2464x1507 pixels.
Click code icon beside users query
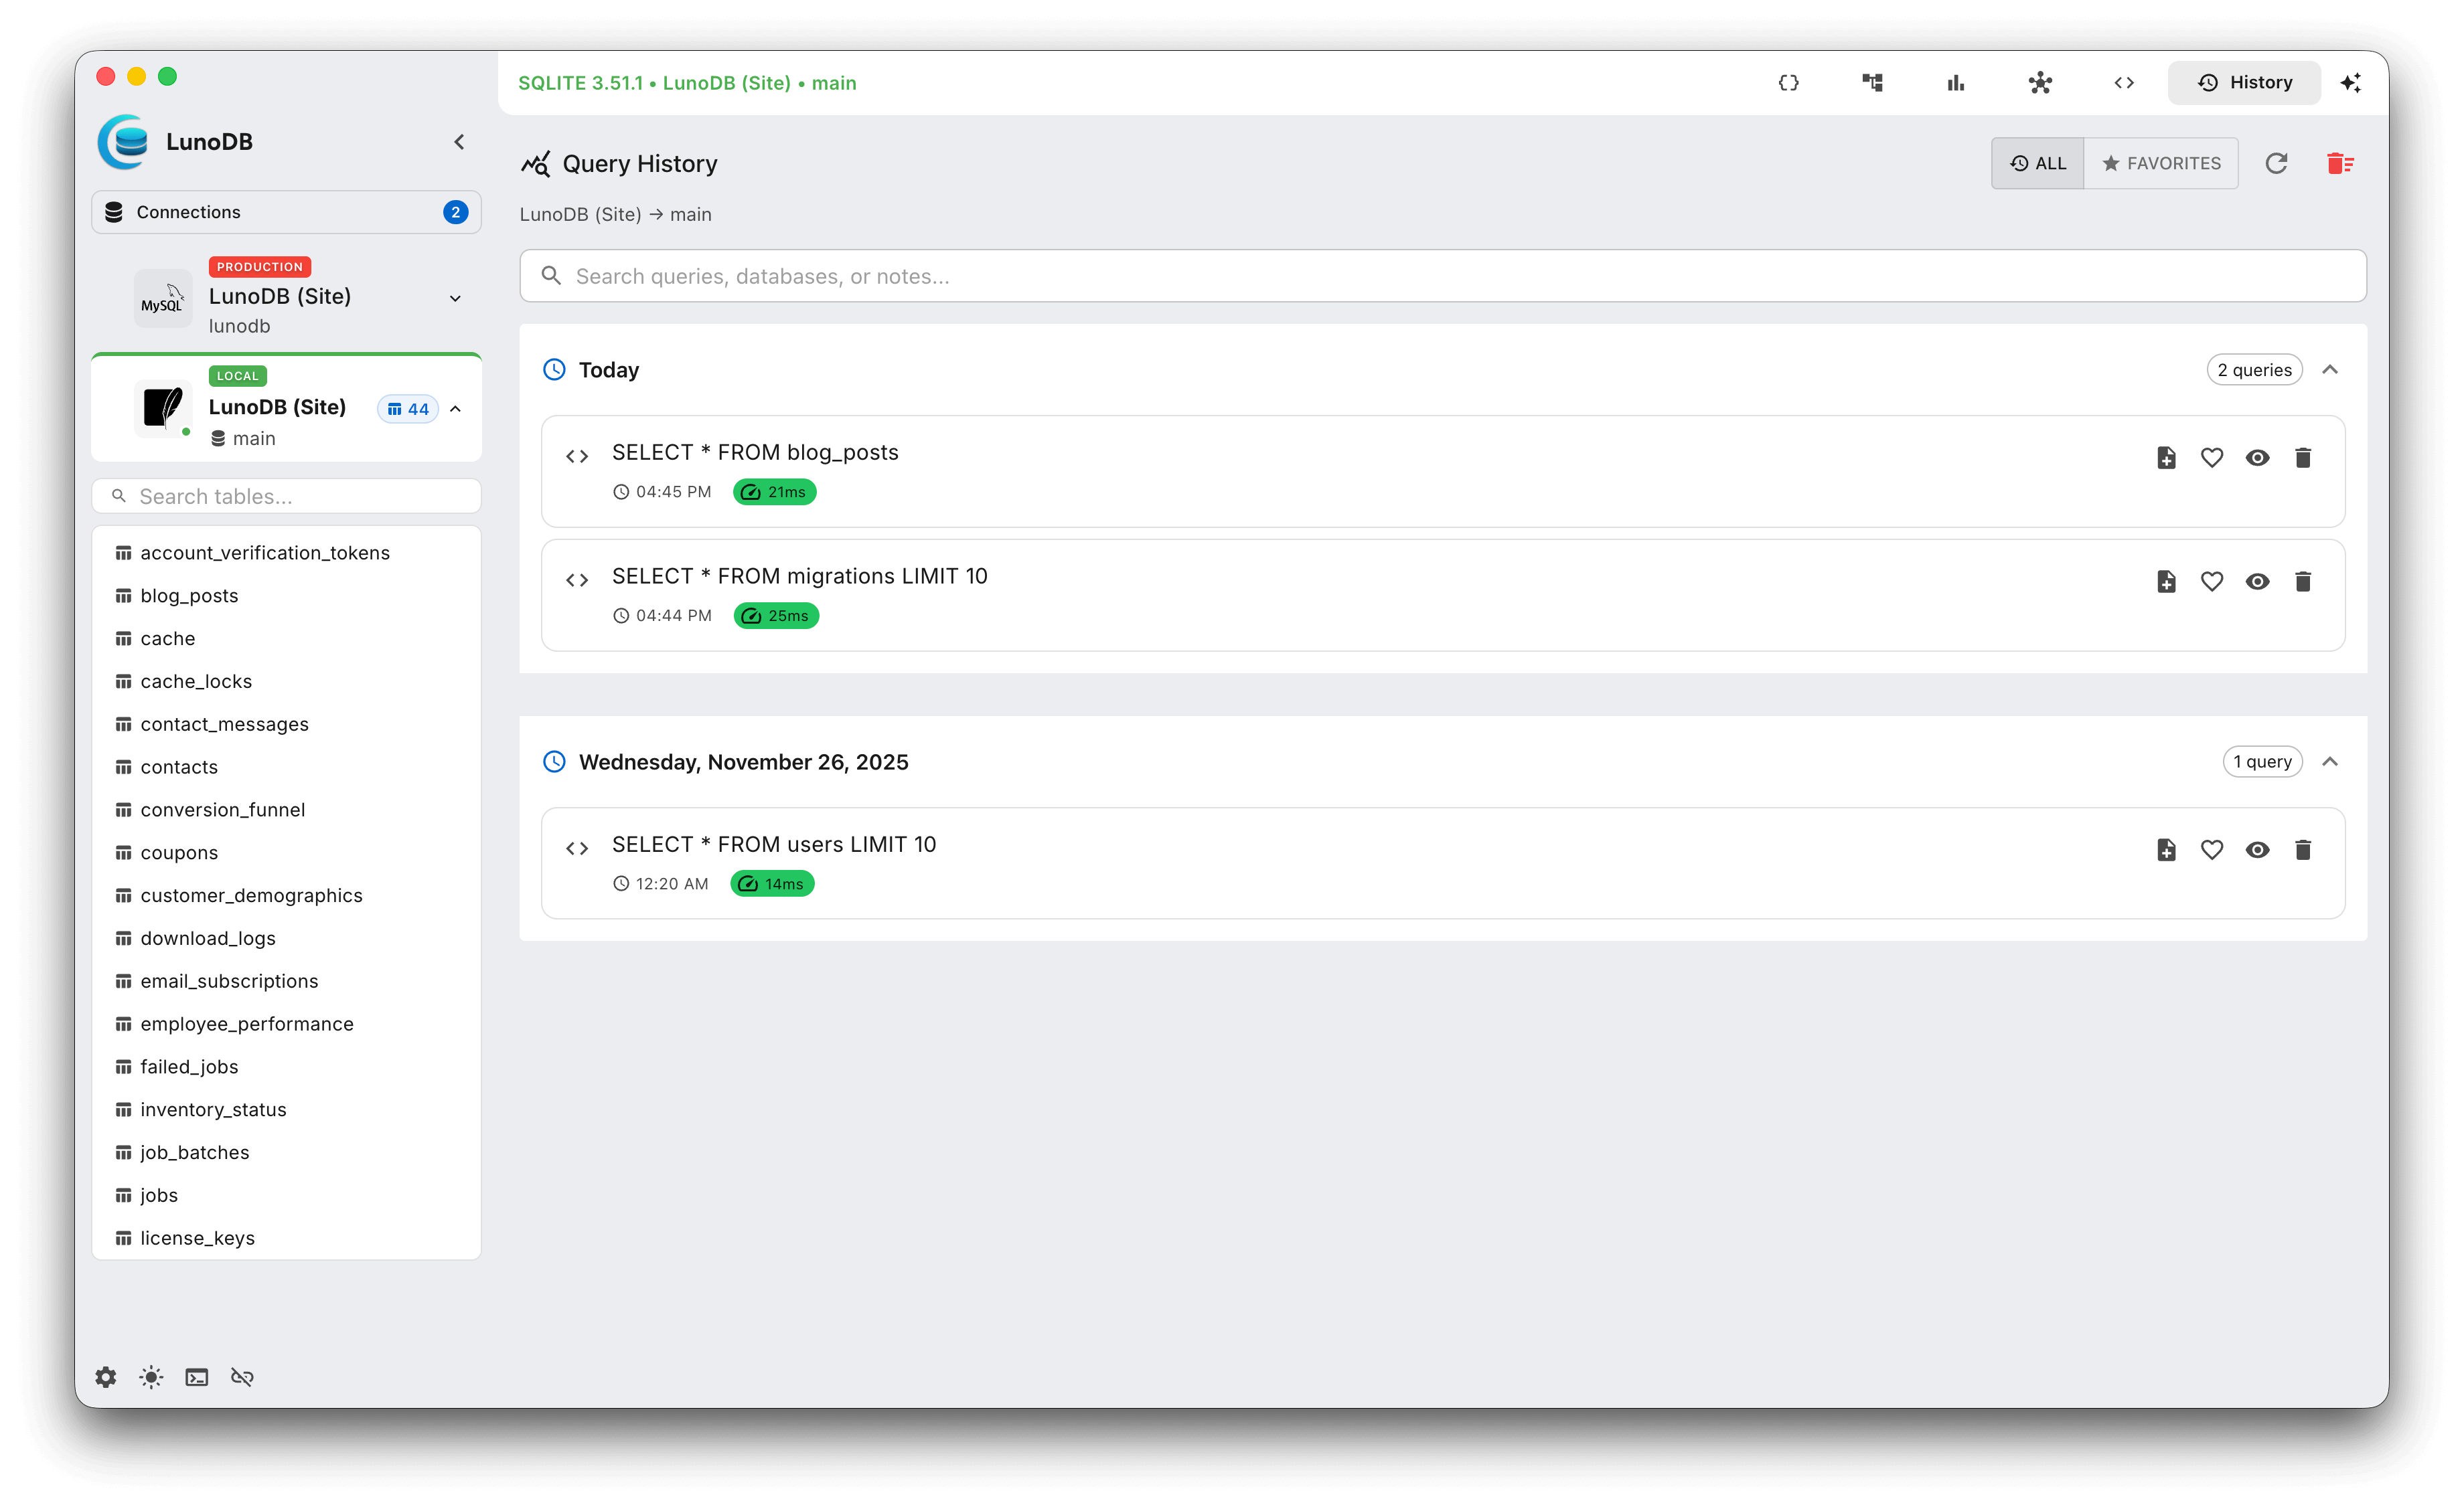click(577, 849)
